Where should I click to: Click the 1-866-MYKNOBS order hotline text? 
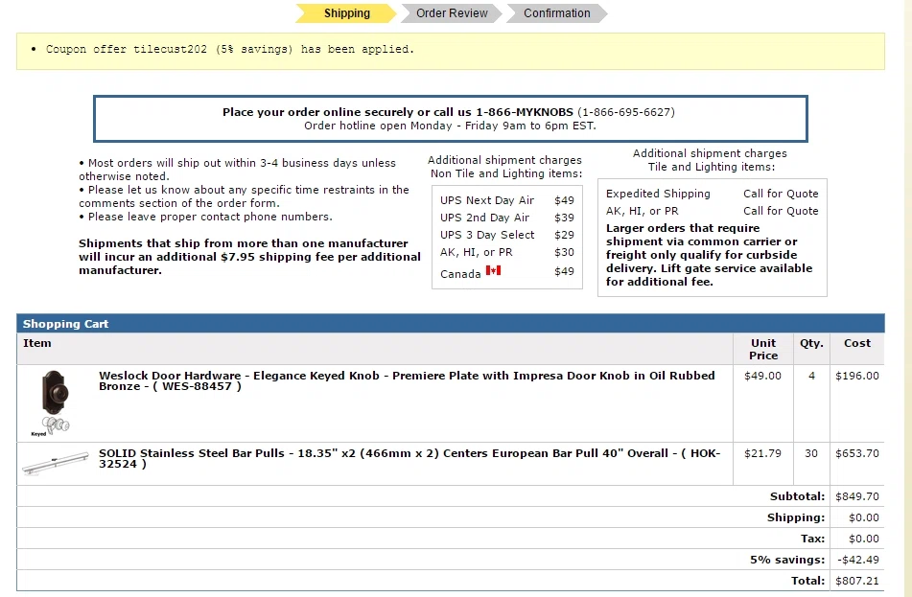pyautogui.click(x=449, y=111)
